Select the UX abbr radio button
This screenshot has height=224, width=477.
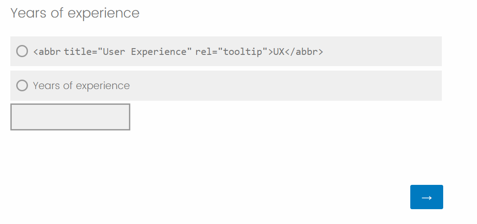(22, 51)
